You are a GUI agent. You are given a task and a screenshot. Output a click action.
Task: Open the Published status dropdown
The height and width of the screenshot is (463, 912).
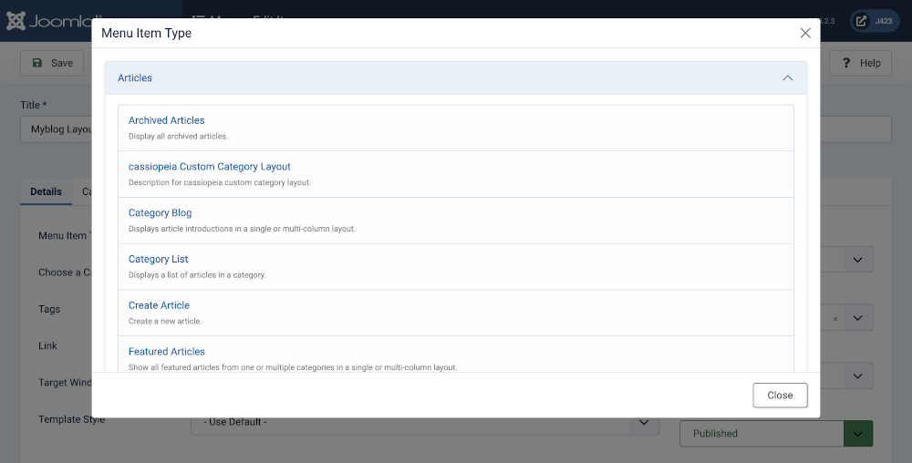(857, 434)
